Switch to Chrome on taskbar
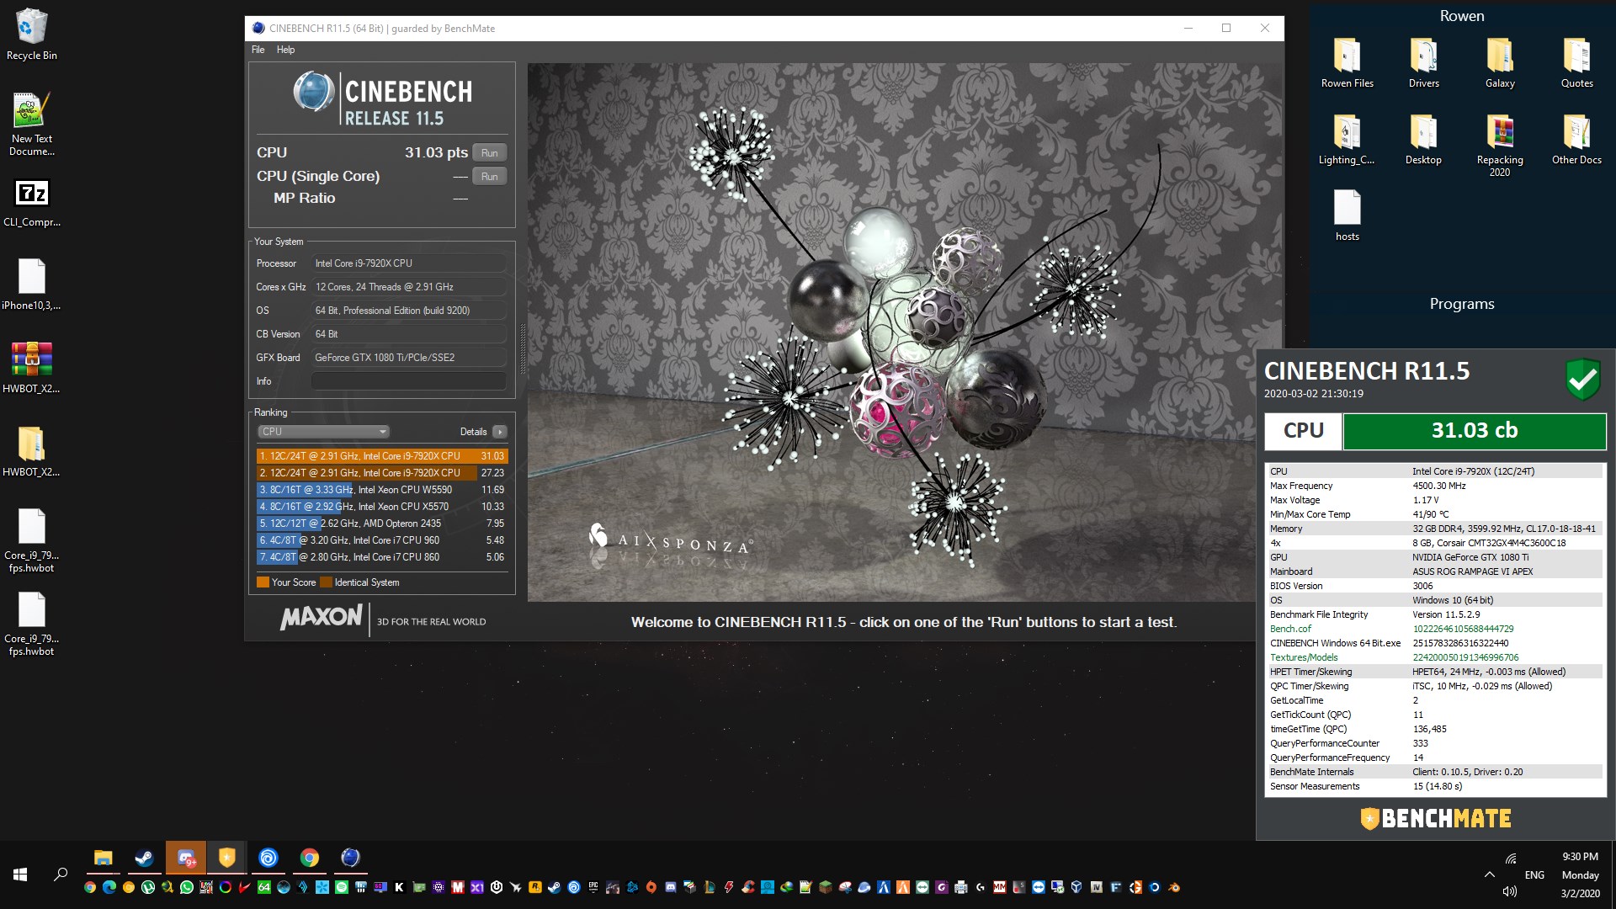The image size is (1616, 909). pyautogui.click(x=309, y=858)
